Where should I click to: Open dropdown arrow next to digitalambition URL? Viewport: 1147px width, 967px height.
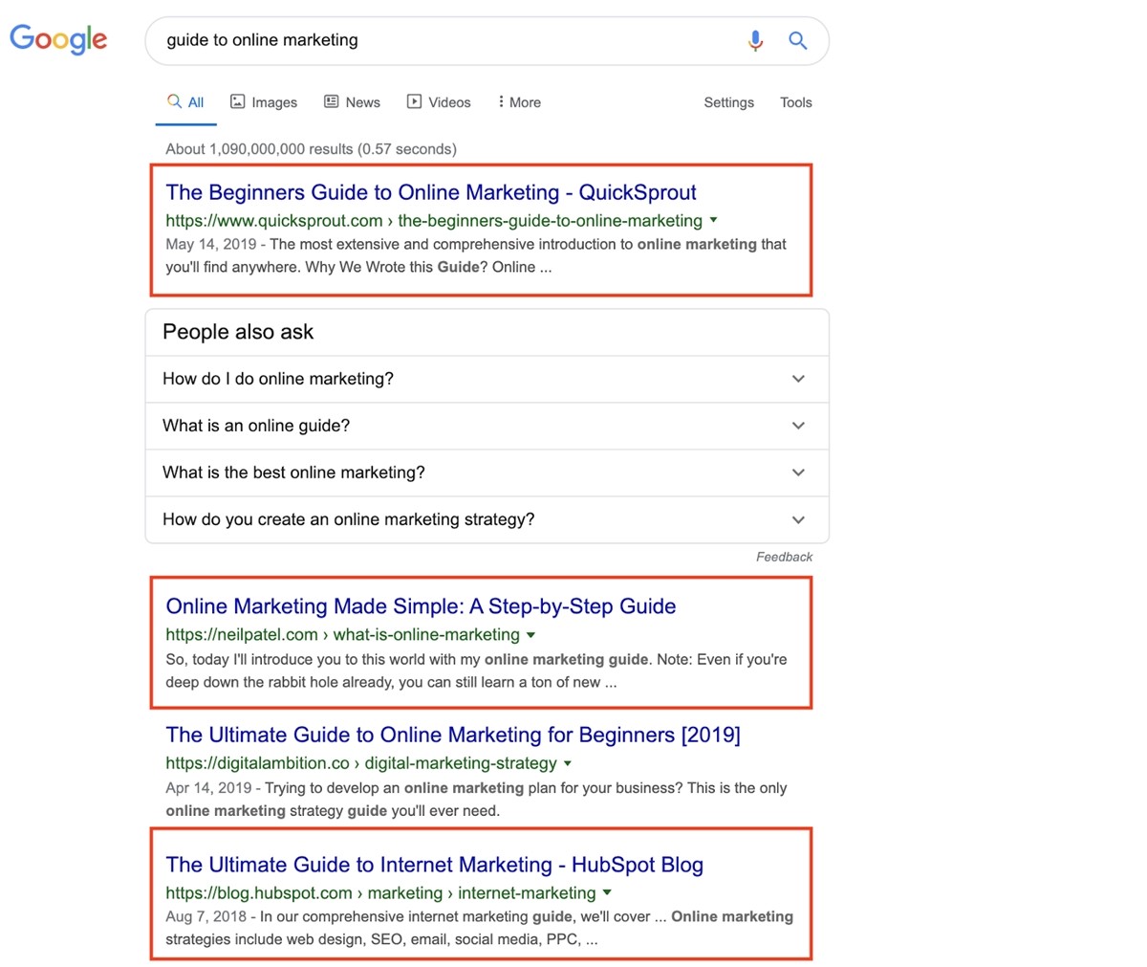[x=568, y=763]
